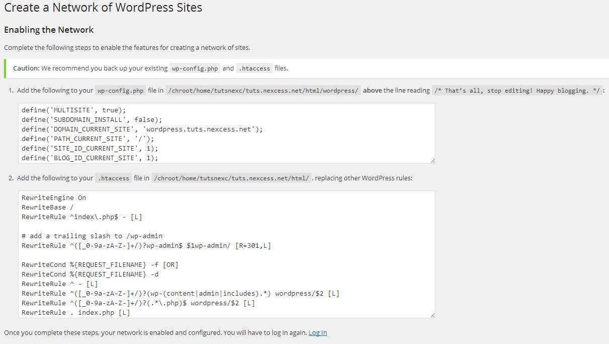Click the wordpress/ directory path in step 1
Viewport: 609px width, 344px height.
[x=263, y=91]
